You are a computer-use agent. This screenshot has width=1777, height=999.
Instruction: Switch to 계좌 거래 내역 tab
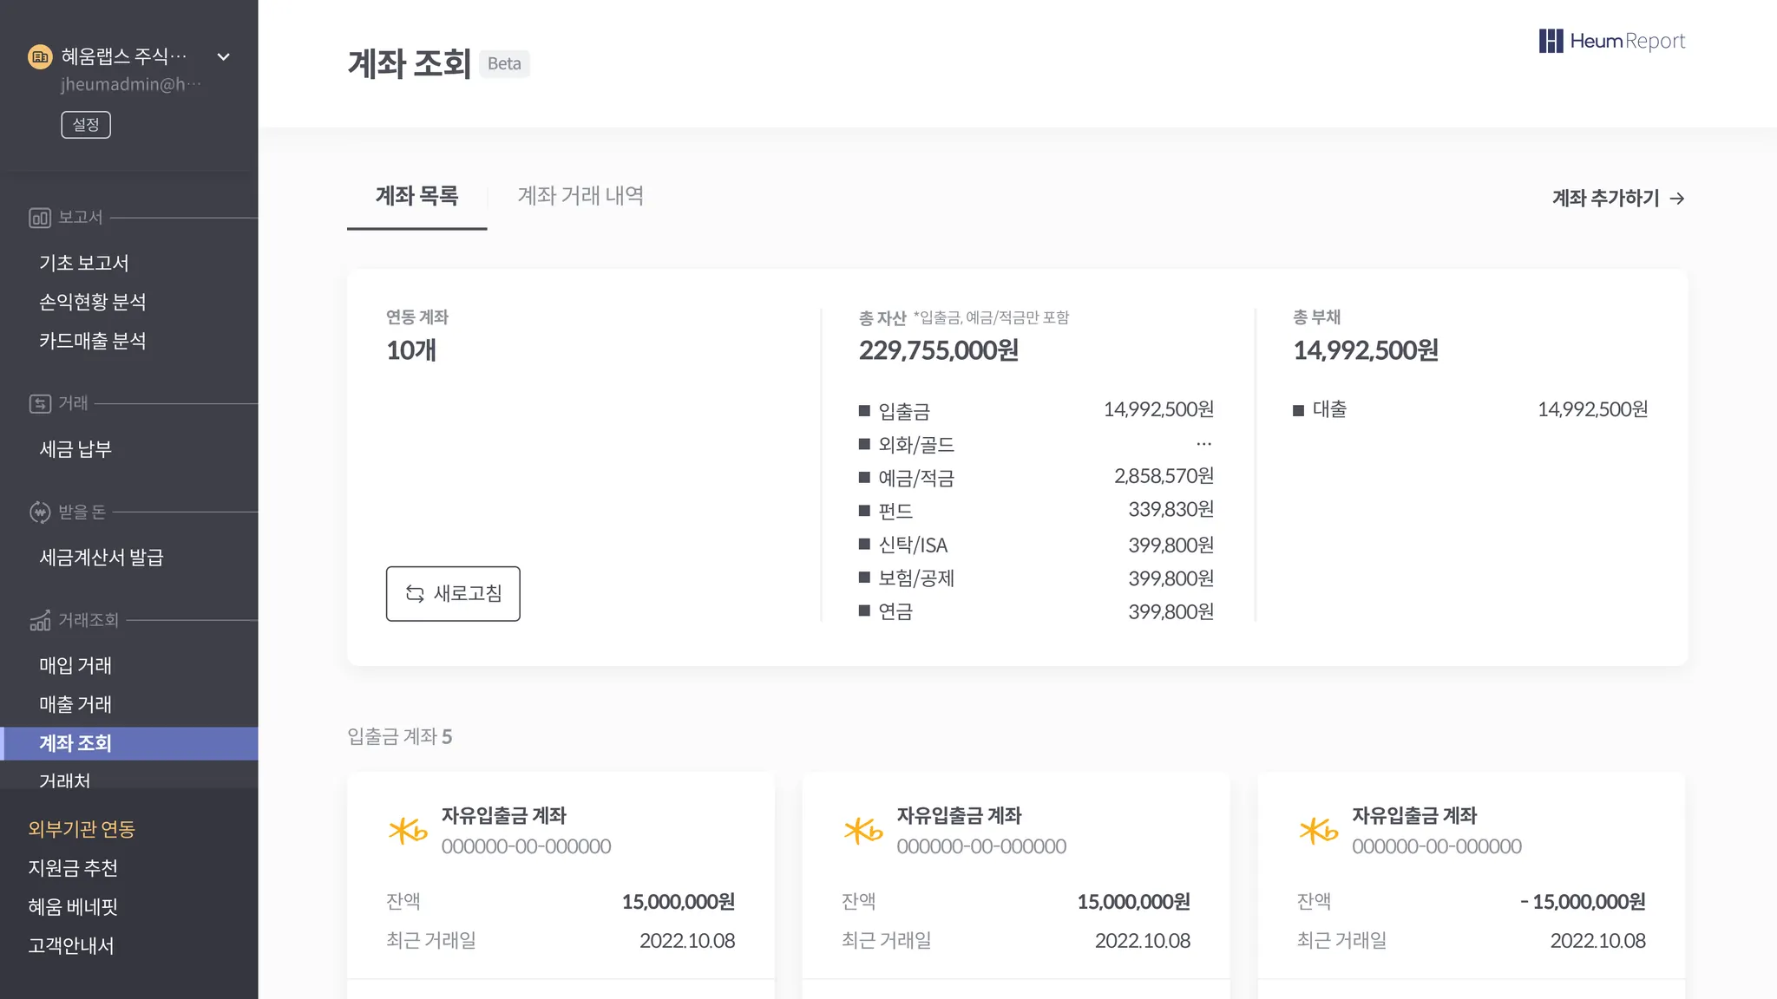click(580, 196)
